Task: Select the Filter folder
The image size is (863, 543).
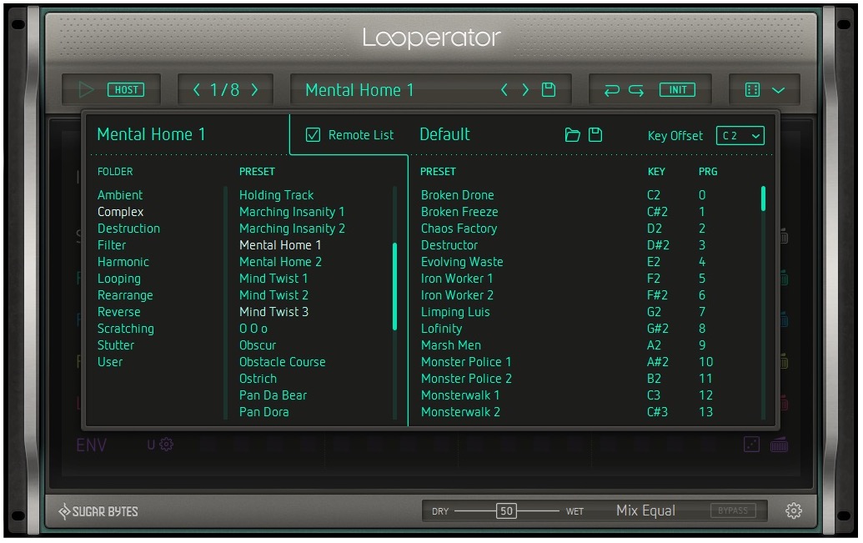Action: tap(112, 245)
